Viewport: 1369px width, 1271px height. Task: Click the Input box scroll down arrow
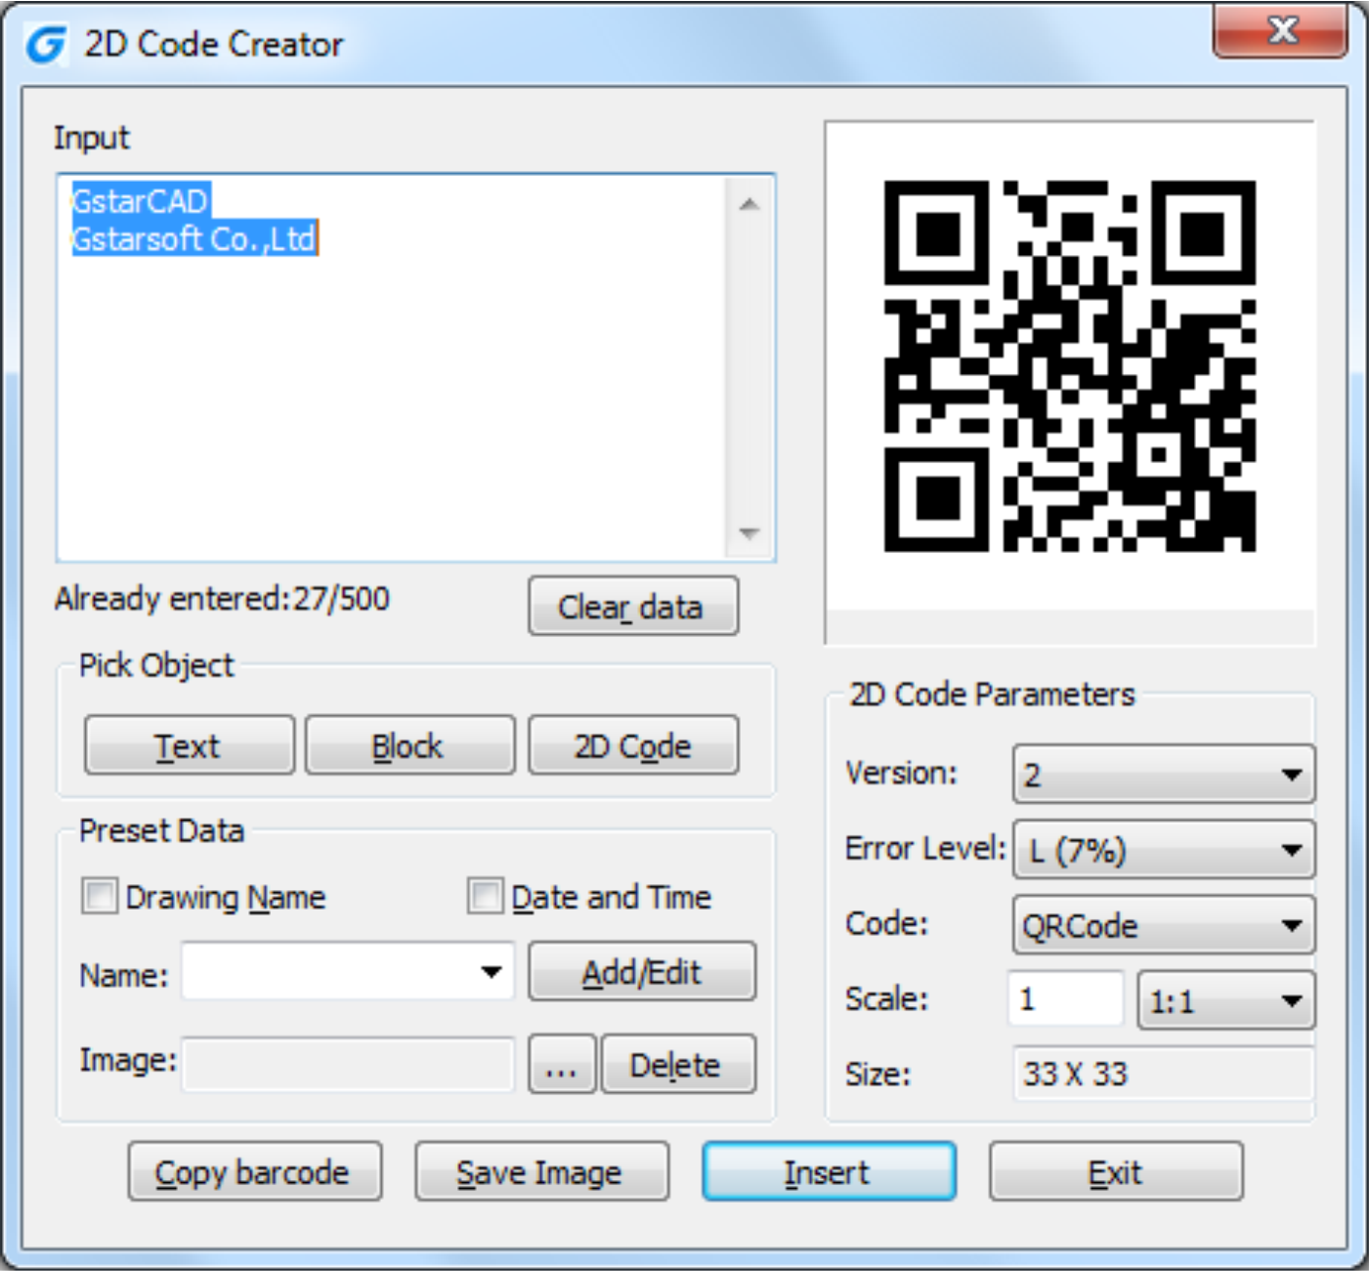[x=749, y=533]
